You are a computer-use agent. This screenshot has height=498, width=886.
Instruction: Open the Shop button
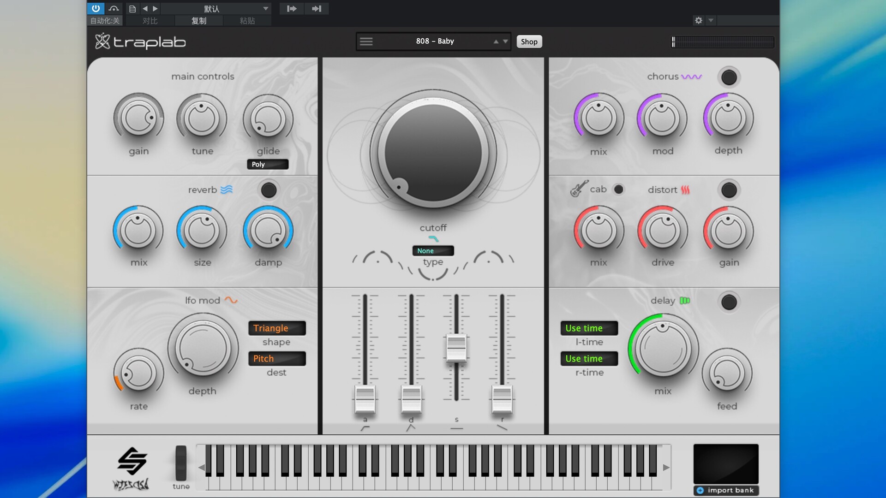[529, 41]
